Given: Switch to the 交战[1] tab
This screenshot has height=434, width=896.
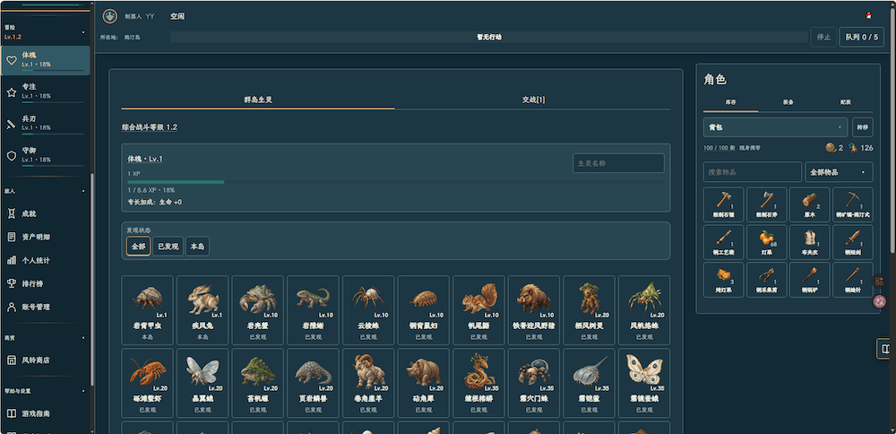Looking at the screenshot, I should click(533, 100).
